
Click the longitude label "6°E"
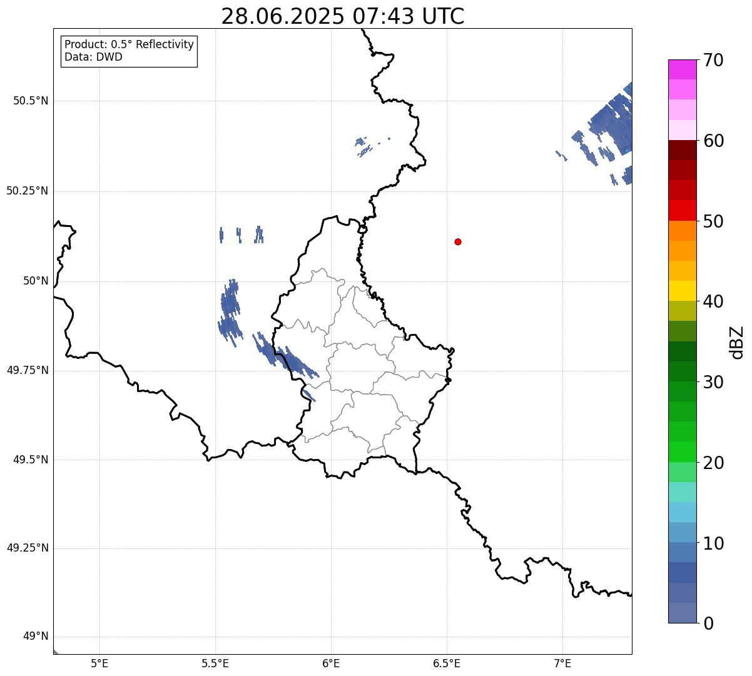pyautogui.click(x=331, y=663)
